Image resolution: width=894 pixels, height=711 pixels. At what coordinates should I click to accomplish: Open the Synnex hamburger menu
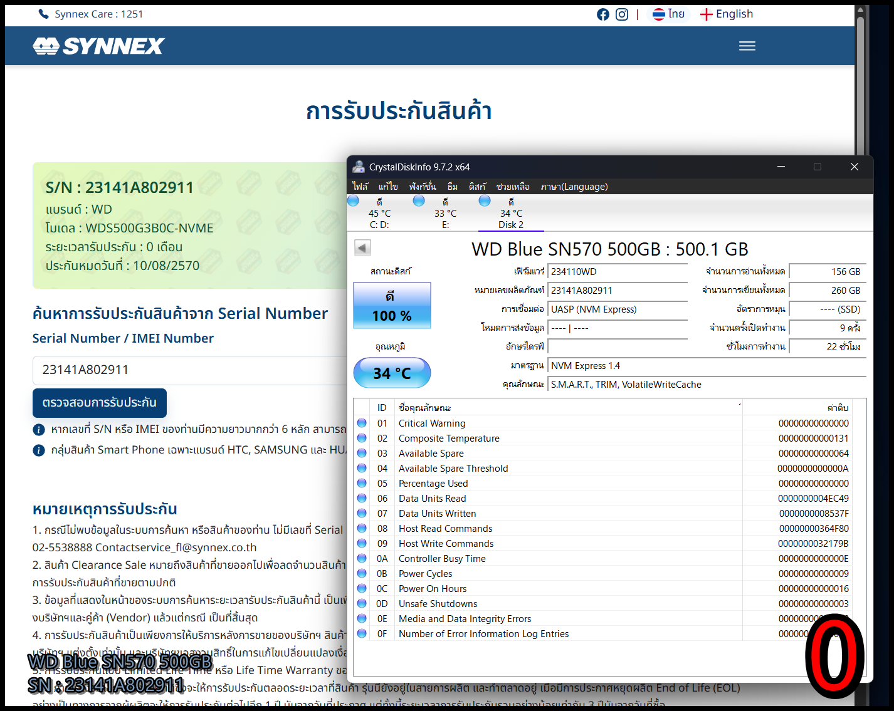coord(747,46)
